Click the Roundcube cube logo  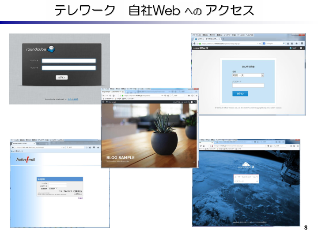point(52,49)
